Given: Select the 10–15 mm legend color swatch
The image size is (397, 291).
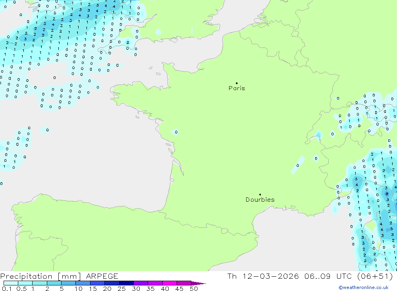Looking at the screenshot, I should [x=83, y=283].
